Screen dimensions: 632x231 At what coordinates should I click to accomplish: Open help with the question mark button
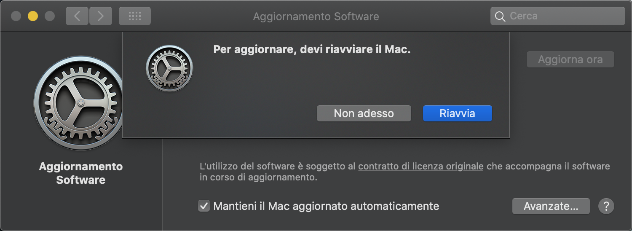[x=606, y=207]
